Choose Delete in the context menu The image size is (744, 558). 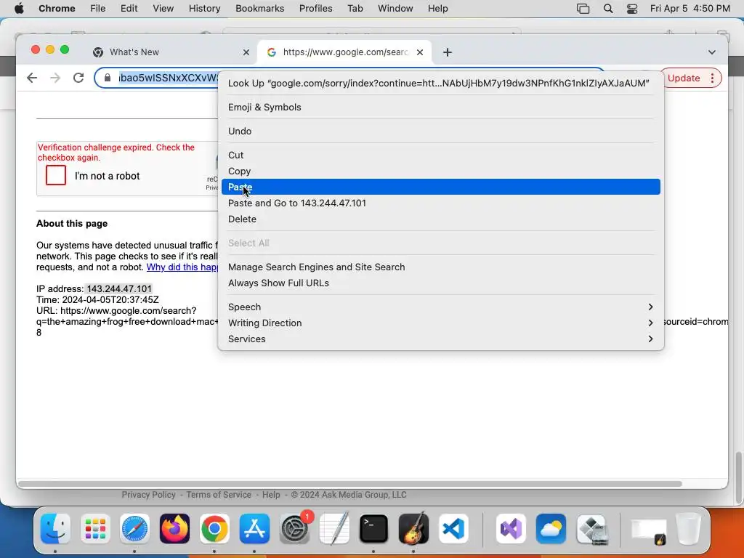point(441,219)
